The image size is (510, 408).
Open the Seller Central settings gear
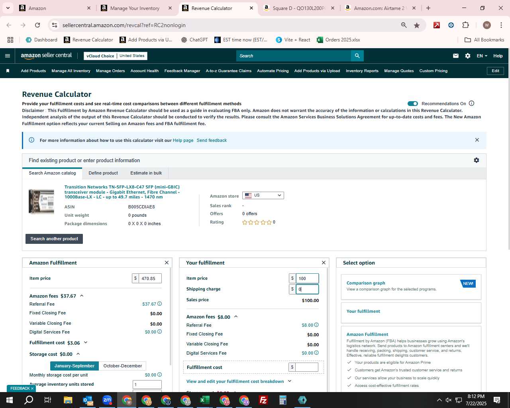click(467, 56)
